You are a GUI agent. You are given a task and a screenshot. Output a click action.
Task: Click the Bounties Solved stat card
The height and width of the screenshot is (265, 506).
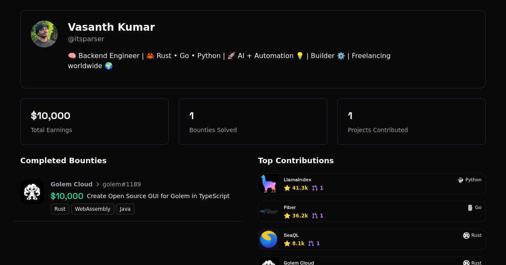click(x=253, y=122)
